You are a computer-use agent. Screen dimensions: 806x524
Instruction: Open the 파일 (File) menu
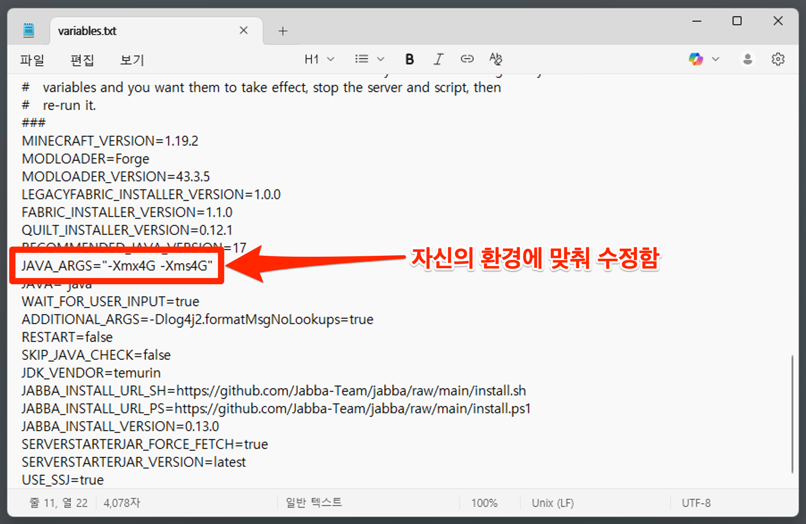(x=32, y=59)
